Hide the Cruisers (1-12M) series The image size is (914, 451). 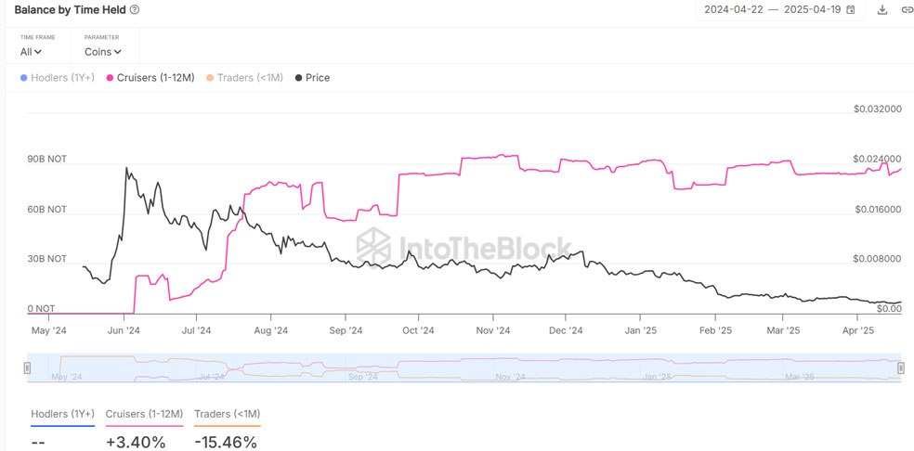tap(154, 78)
